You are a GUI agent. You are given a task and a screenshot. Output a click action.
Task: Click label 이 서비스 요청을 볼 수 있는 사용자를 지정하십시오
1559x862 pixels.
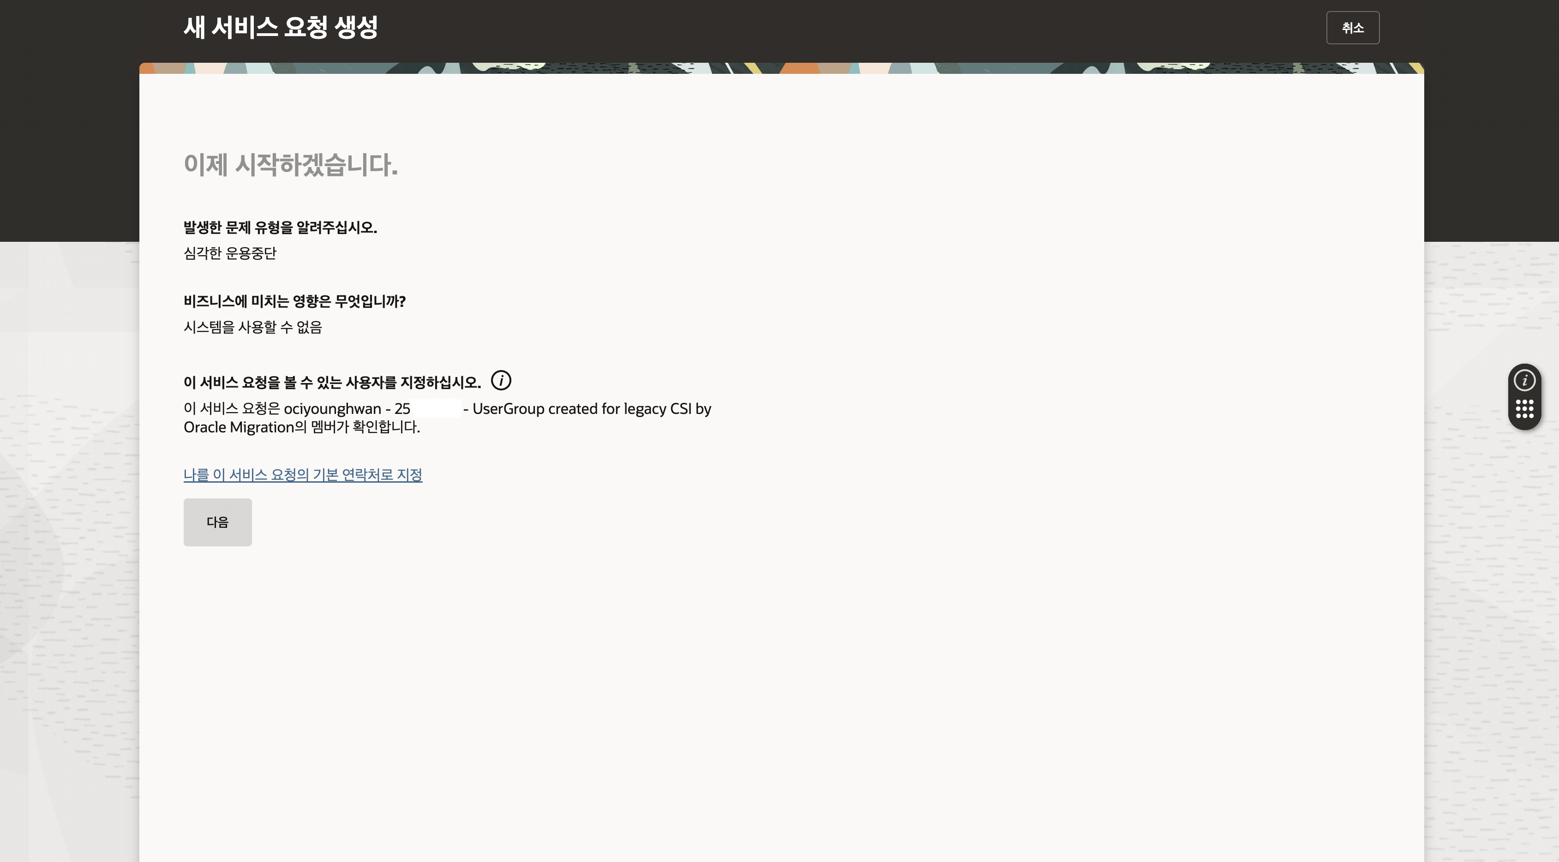[332, 382]
